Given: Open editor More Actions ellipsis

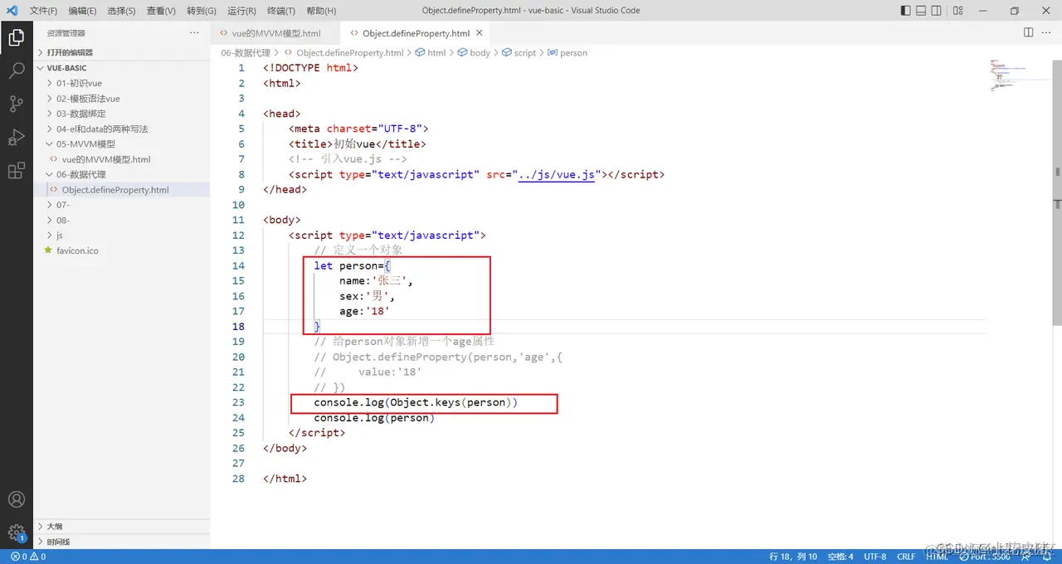Looking at the screenshot, I should (1048, 32).
